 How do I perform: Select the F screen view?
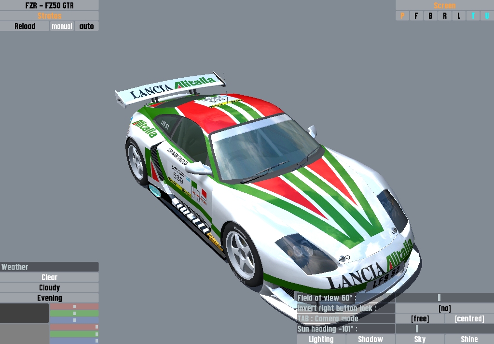tap(416, 16)
